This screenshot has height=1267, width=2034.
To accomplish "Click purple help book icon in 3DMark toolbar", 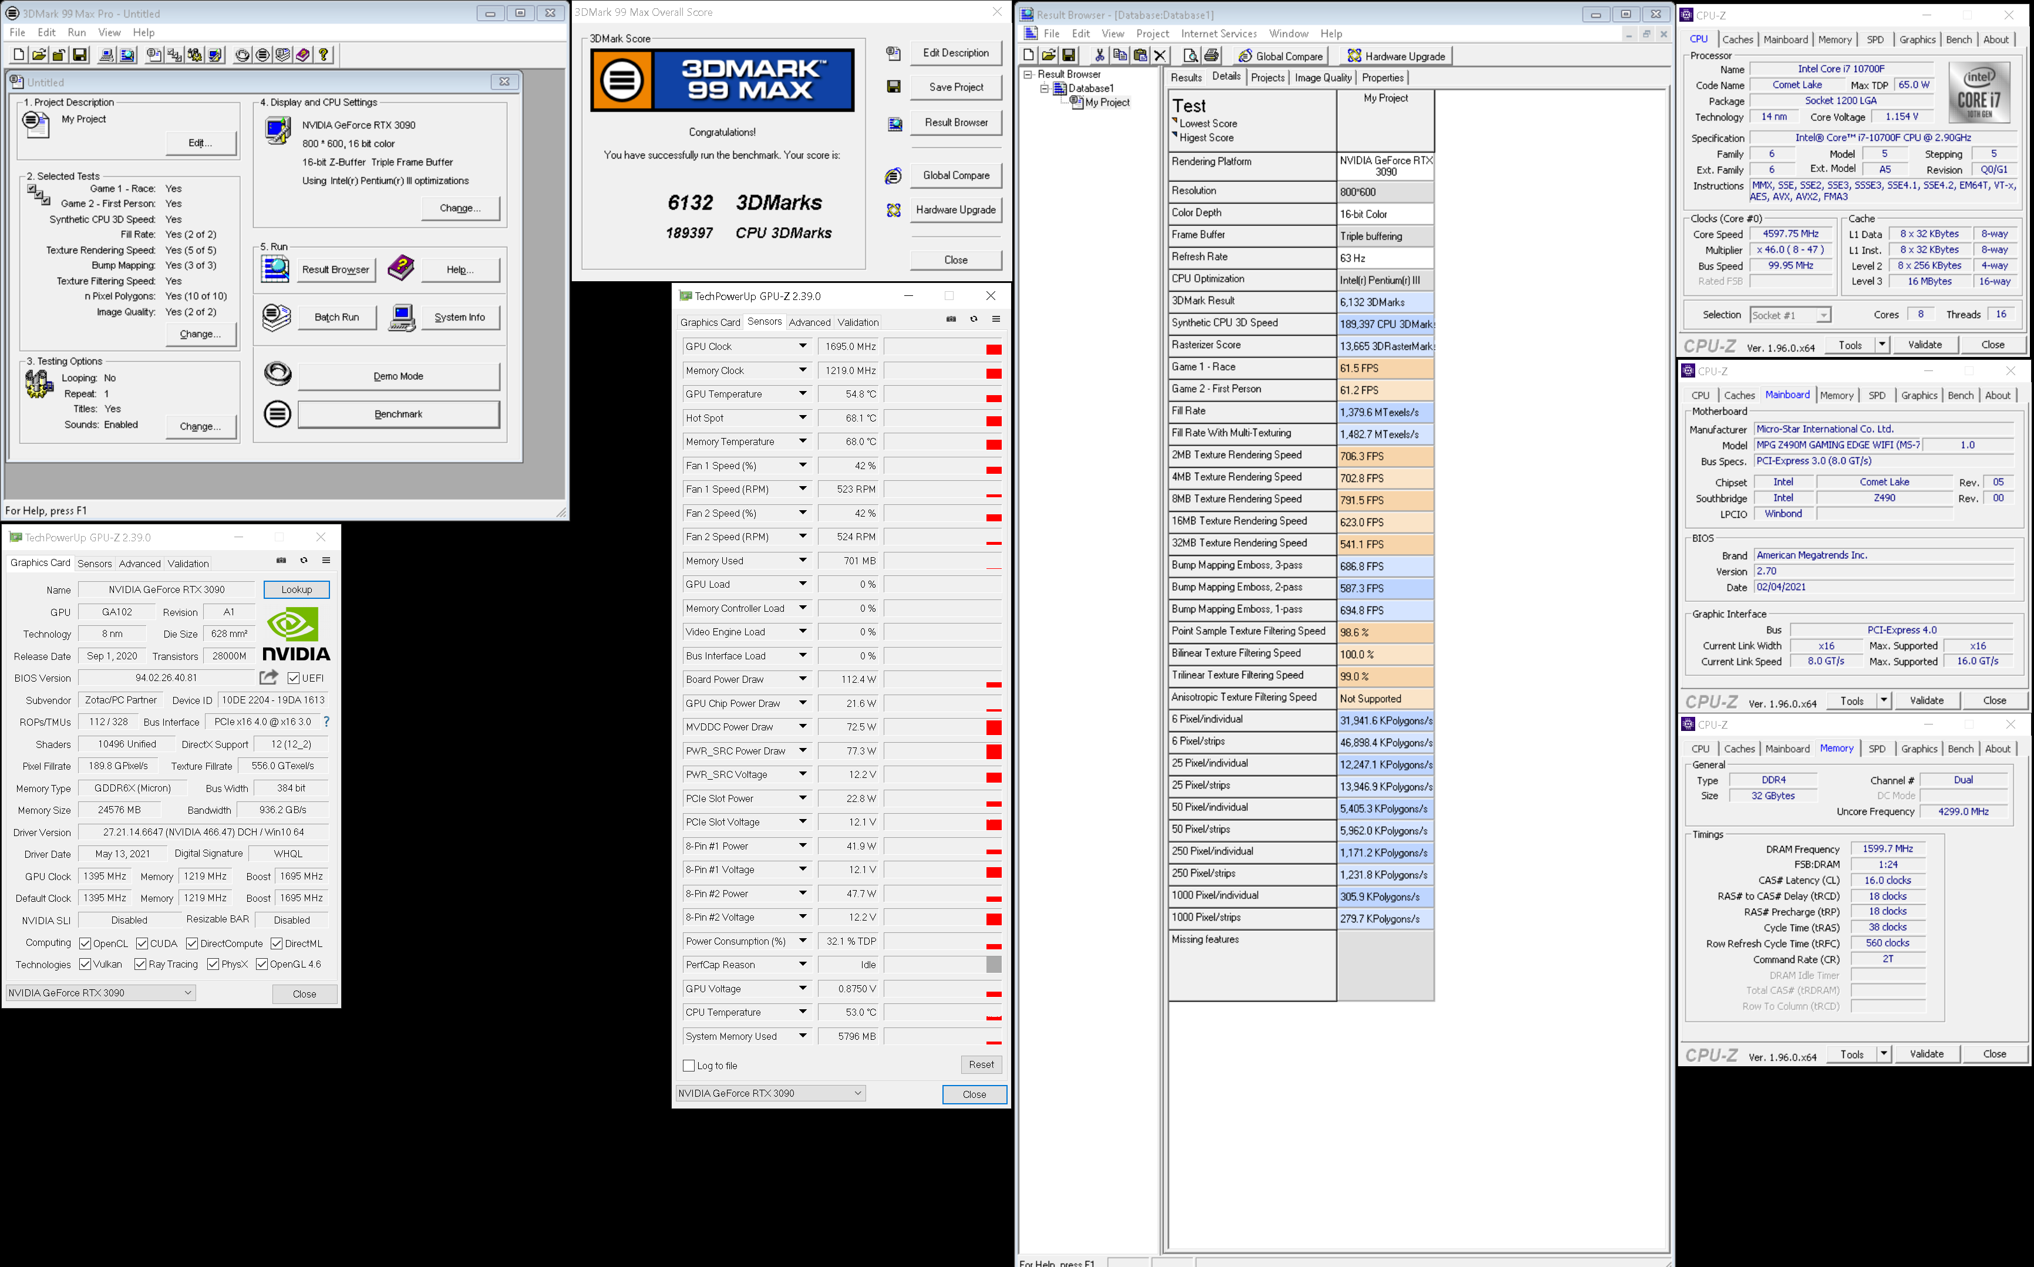I will (304, 55).
